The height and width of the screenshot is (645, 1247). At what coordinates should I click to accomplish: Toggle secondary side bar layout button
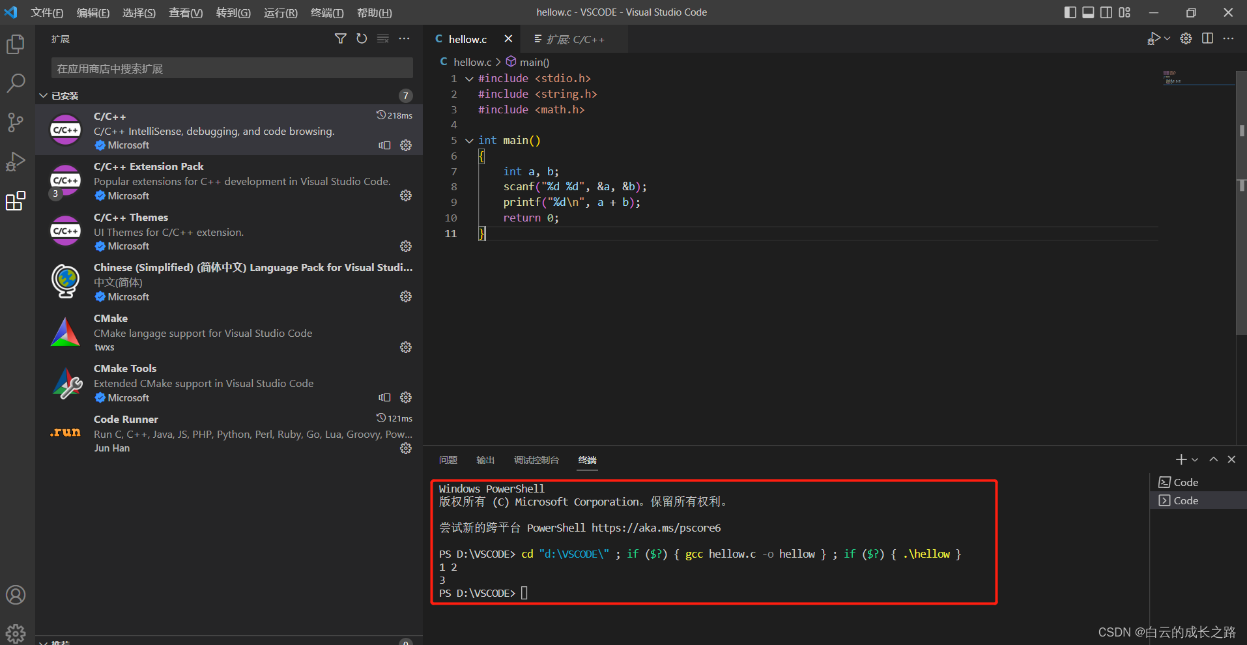pyautogui.click(x=1106, y=12)
